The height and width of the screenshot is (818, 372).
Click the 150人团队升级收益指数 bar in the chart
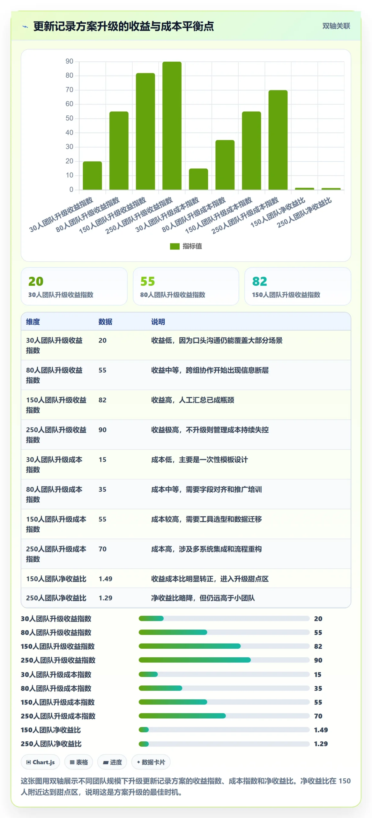[145, 131]
